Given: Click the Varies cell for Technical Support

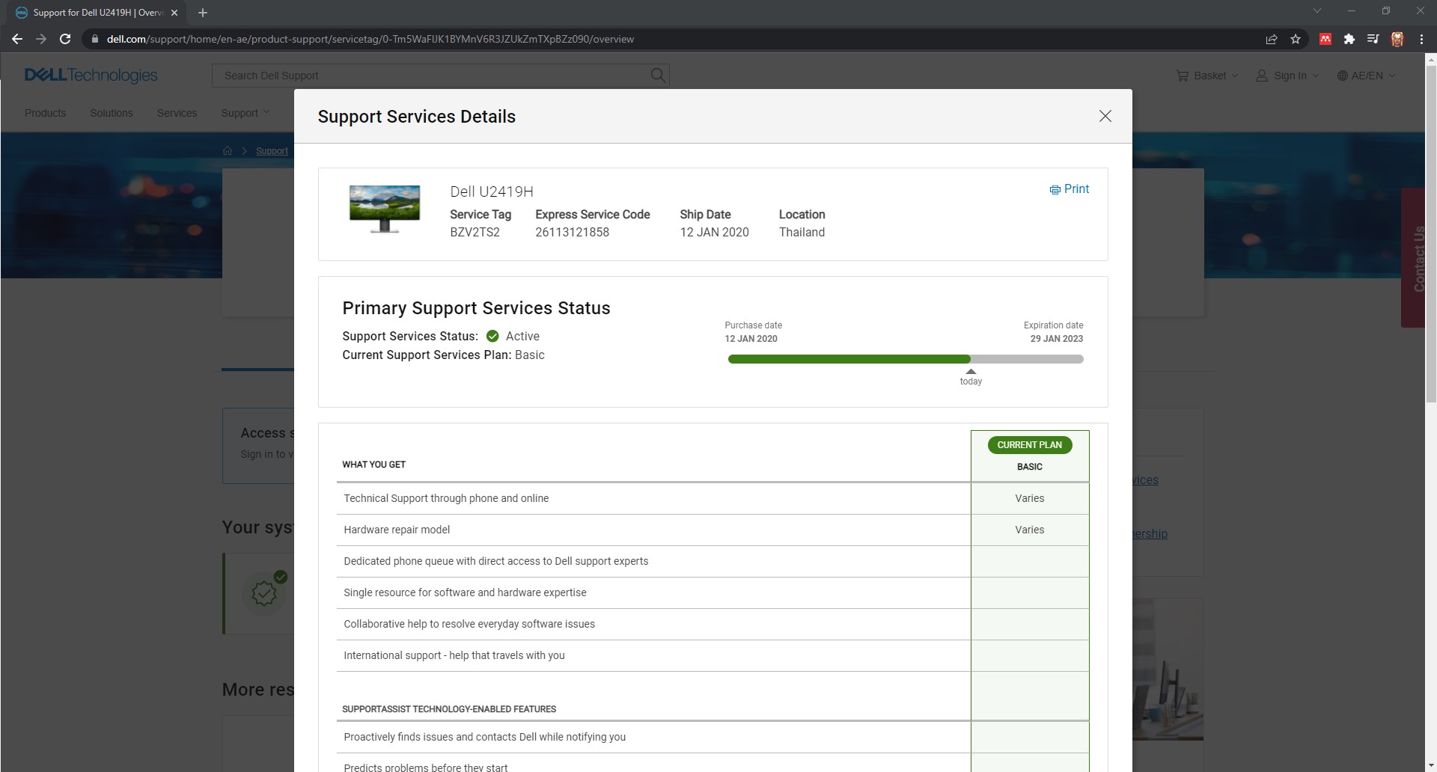Looking at the screenshot, I should point(1029,498).
